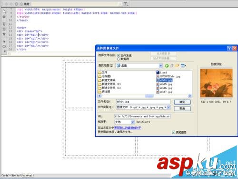Open the View Menu icon in file dialog
238x179 pixels.
(183, 65)
